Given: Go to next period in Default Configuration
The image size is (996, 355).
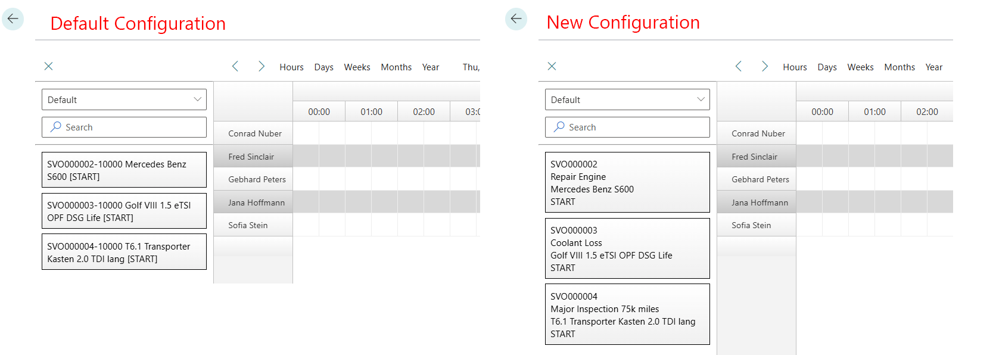Looking at the screenshot, I should click(x=261, y=66).
